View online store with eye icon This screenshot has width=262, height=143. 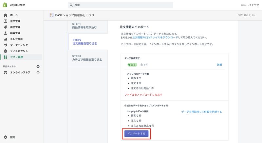[38, 72]
